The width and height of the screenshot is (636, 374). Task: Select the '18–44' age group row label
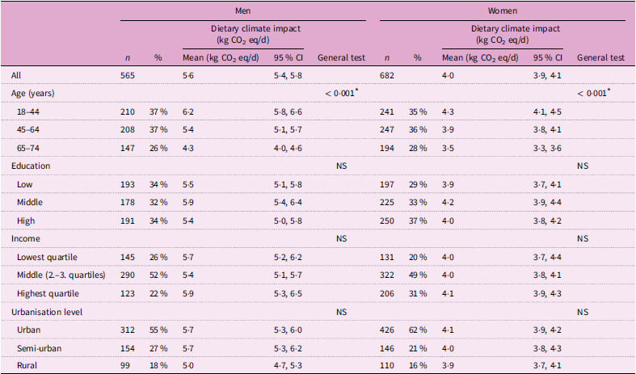tap(28, 111)
